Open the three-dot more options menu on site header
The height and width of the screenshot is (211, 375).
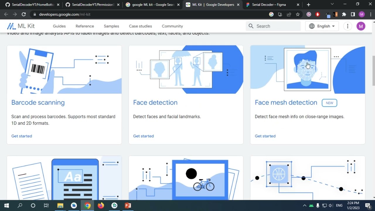[347, 26]
